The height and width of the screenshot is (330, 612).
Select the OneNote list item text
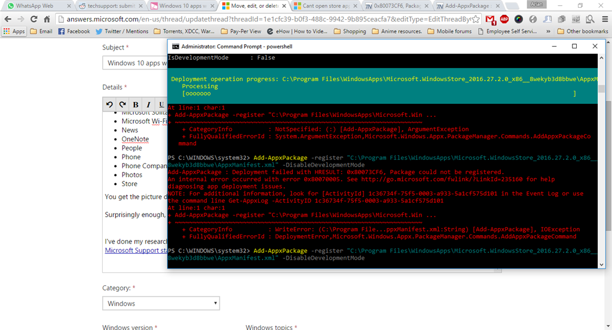pyautogui.click(x=135, y=139)
